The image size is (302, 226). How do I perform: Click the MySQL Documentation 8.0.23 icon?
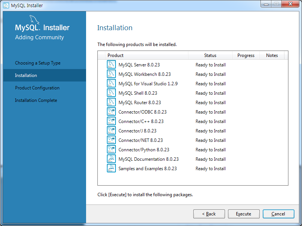click(x=111, y=159)
